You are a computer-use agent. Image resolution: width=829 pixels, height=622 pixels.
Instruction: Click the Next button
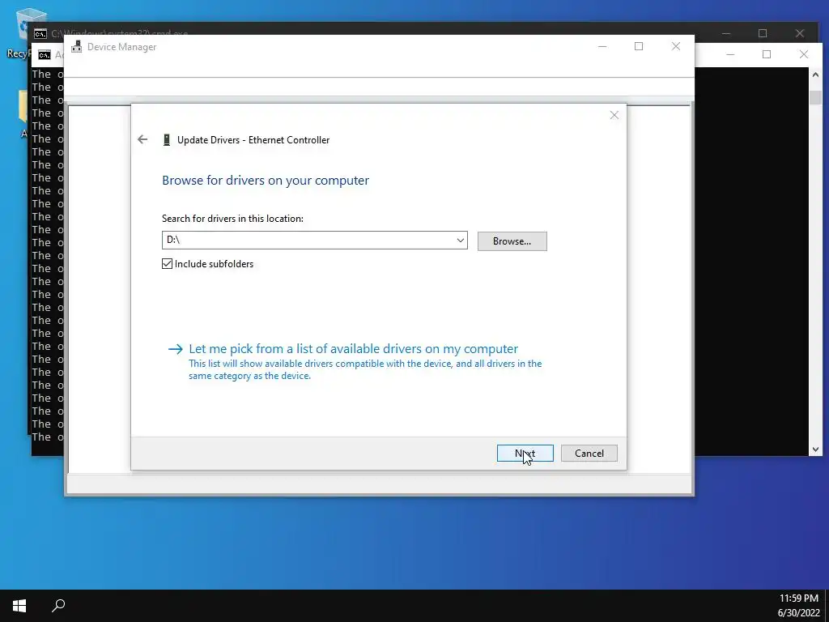click(525, 454)
